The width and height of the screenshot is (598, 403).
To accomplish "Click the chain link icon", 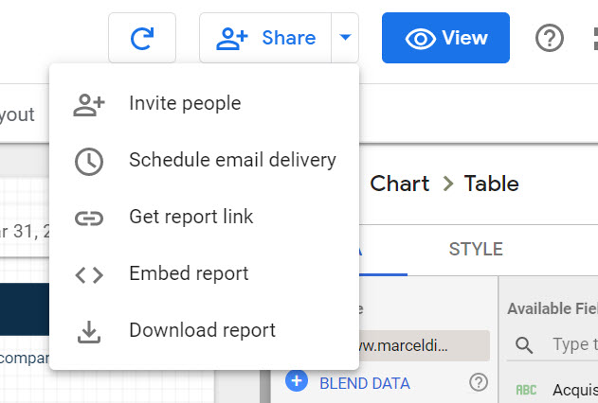I will [89, 218].
